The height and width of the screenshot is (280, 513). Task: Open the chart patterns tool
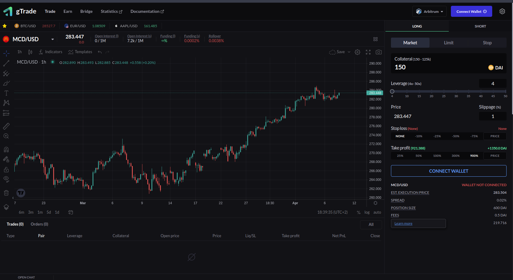click(x=6, y=103)
